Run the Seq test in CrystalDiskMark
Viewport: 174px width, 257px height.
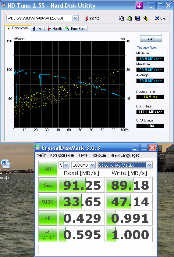point(48,185)
